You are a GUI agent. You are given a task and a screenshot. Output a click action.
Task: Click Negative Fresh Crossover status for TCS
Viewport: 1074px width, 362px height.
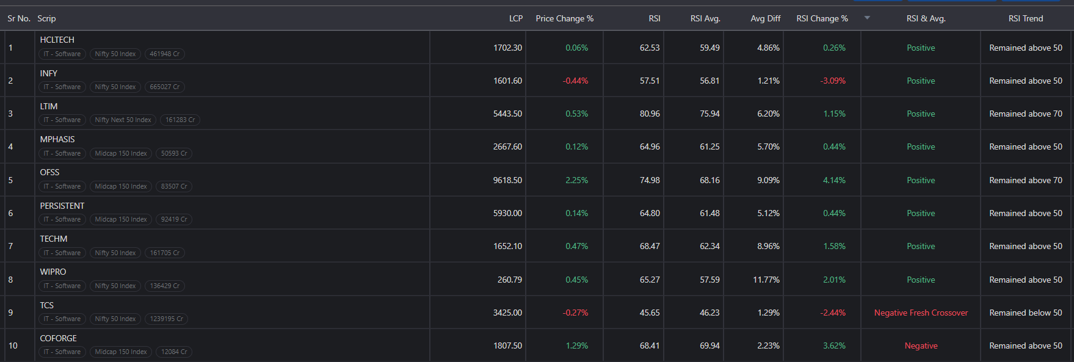(921, 313)
